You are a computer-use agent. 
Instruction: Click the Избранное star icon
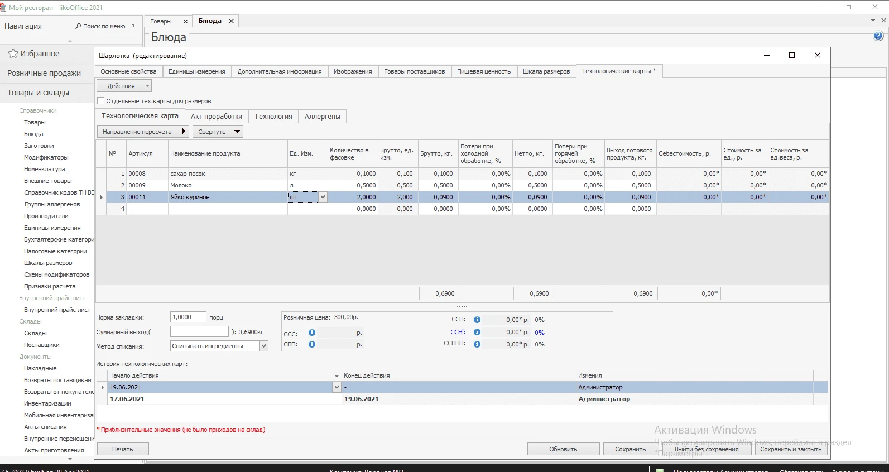tap(13, 54)
